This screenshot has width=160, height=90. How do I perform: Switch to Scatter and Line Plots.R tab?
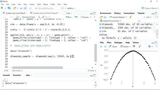(15, 13)
